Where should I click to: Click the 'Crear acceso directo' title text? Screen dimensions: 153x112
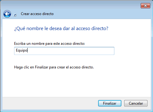tap(37, 14)
